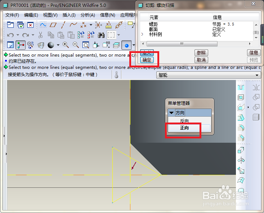The width and height of the screenshot is (264, 213).
Task: Select the 材料侧 element row
Action: pos(196,34)
